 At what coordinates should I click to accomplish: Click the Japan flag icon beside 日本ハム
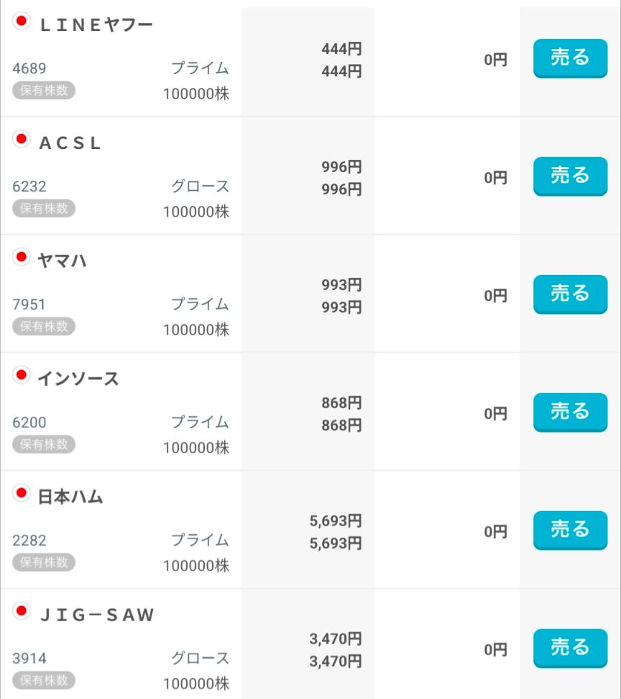pos(22,494)
